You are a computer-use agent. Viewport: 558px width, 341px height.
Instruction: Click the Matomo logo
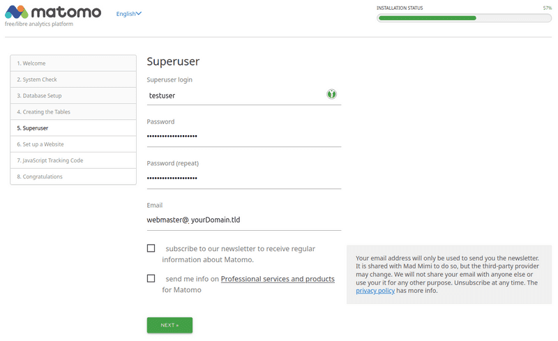pyautogui.click(x=53, y=13)
